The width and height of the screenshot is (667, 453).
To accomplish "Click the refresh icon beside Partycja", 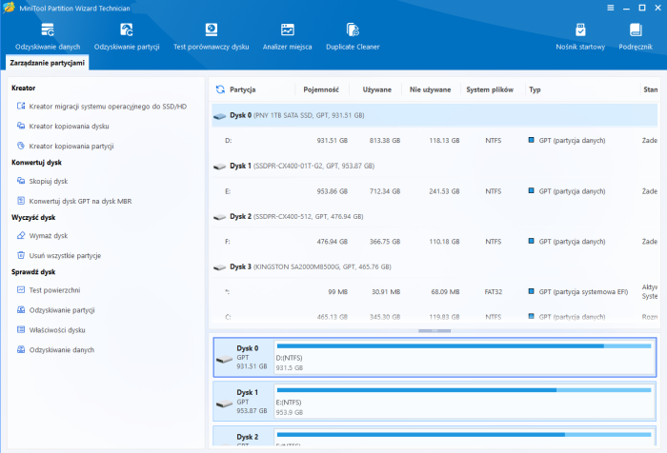I will pyautogui.click(x=220, y=89).
